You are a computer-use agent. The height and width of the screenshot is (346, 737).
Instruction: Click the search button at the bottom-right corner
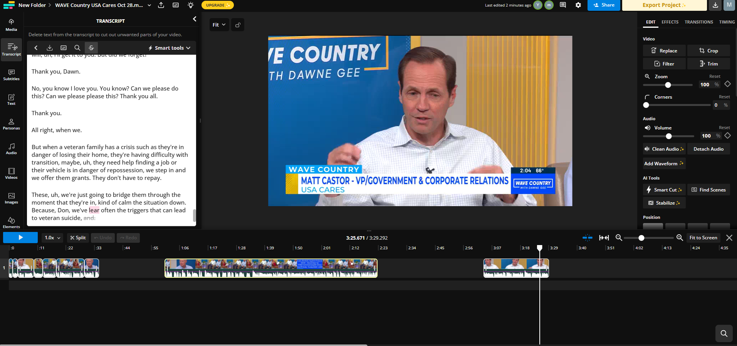724,333
